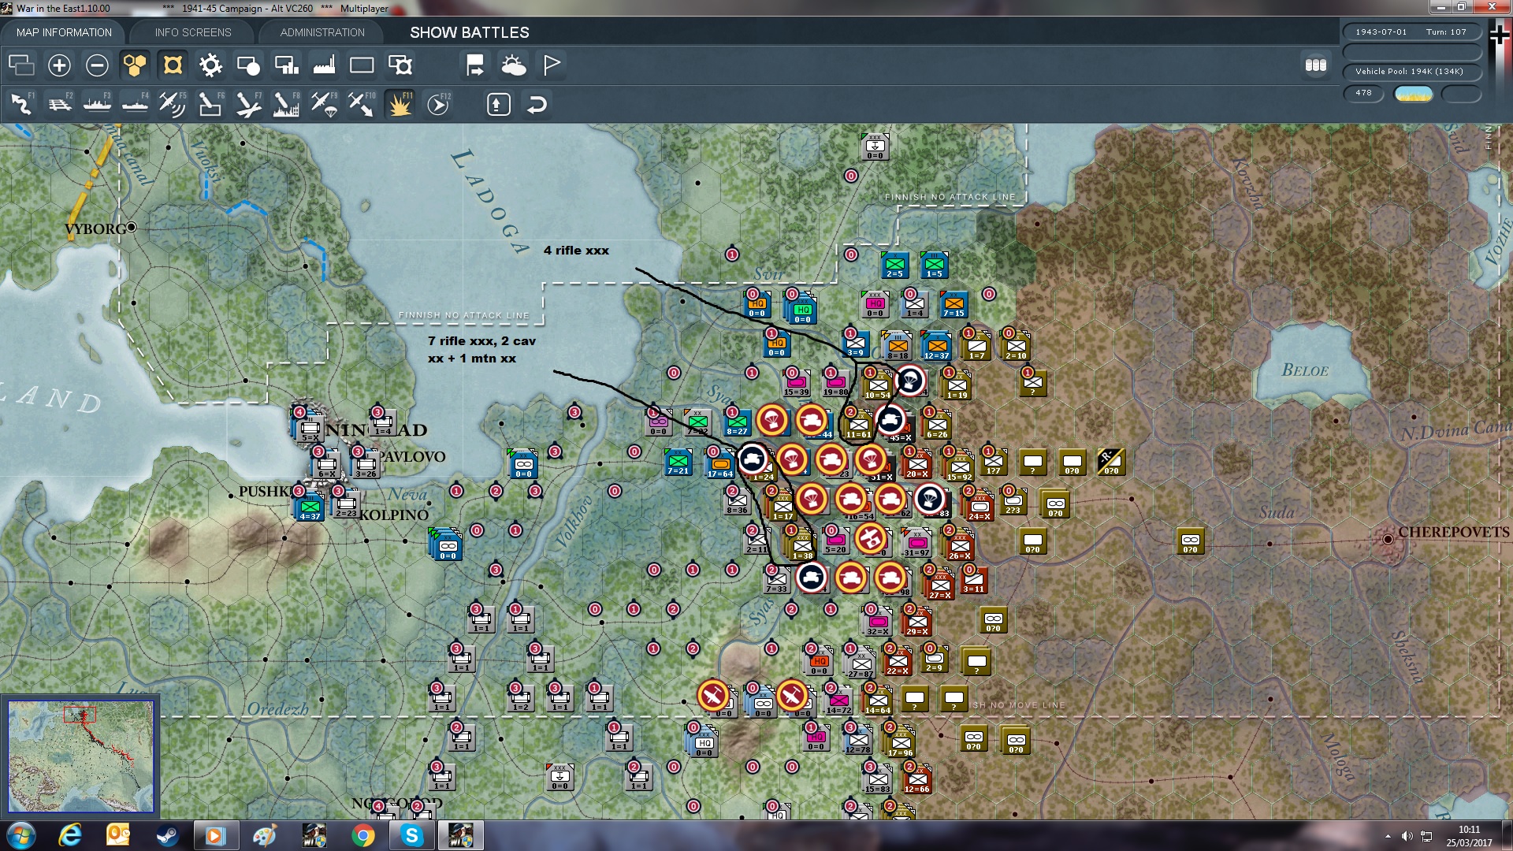Click the German cross side flag

pyautogui.click(x=1500, y=35)
